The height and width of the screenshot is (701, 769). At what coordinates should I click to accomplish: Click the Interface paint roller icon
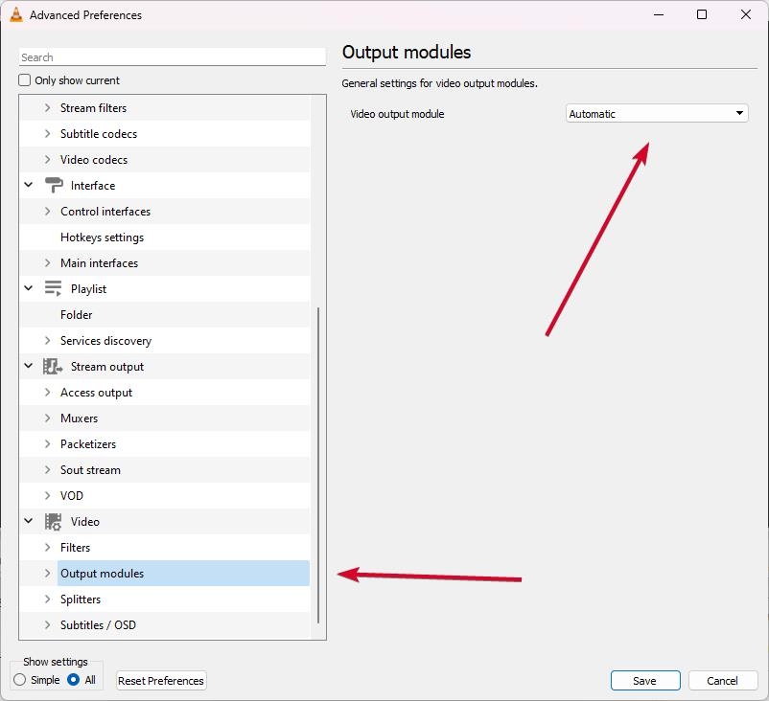(x=54, y=185)
